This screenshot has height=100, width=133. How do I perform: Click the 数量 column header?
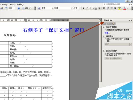(x=12, y=88)
